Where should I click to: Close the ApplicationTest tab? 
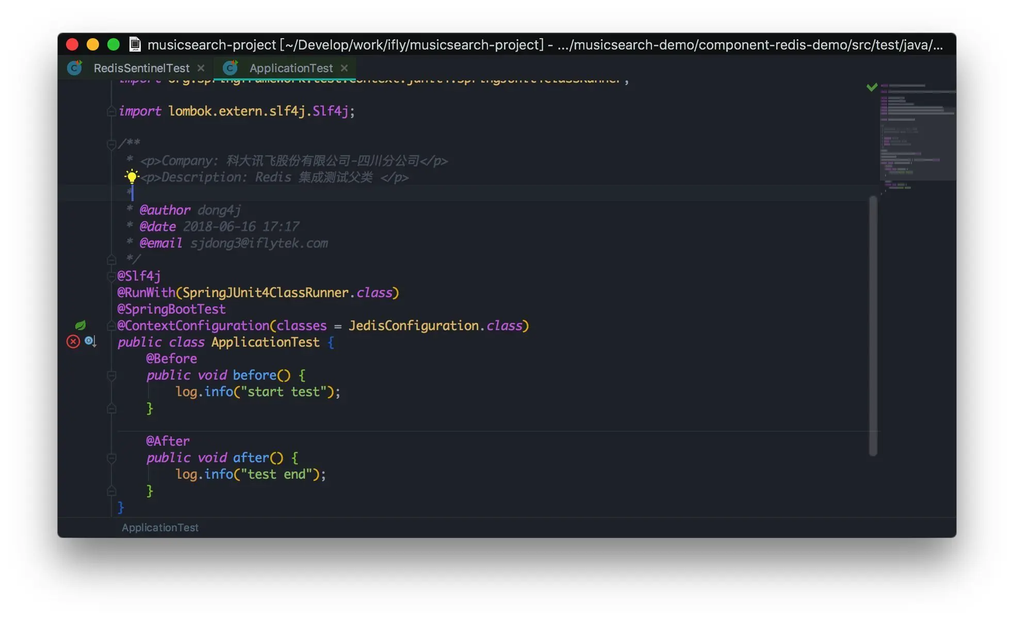(x=345, y=68)
